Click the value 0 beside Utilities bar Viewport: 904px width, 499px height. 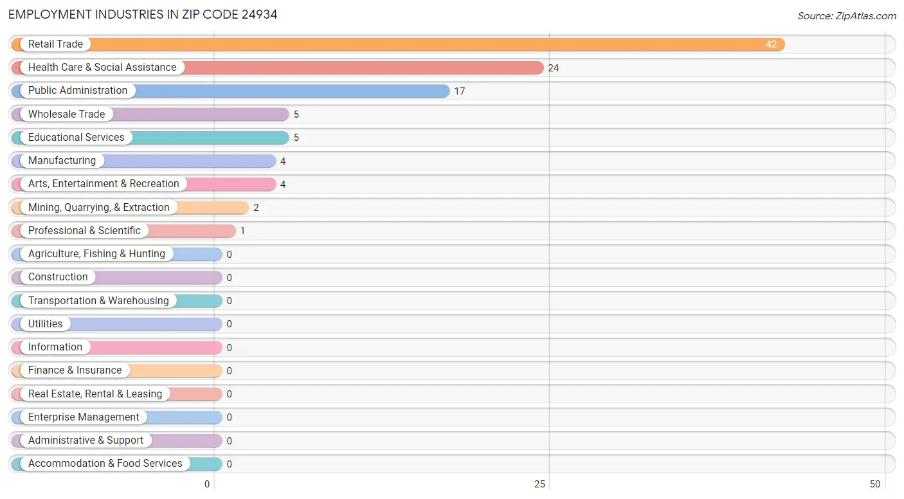tap(229, 324)
